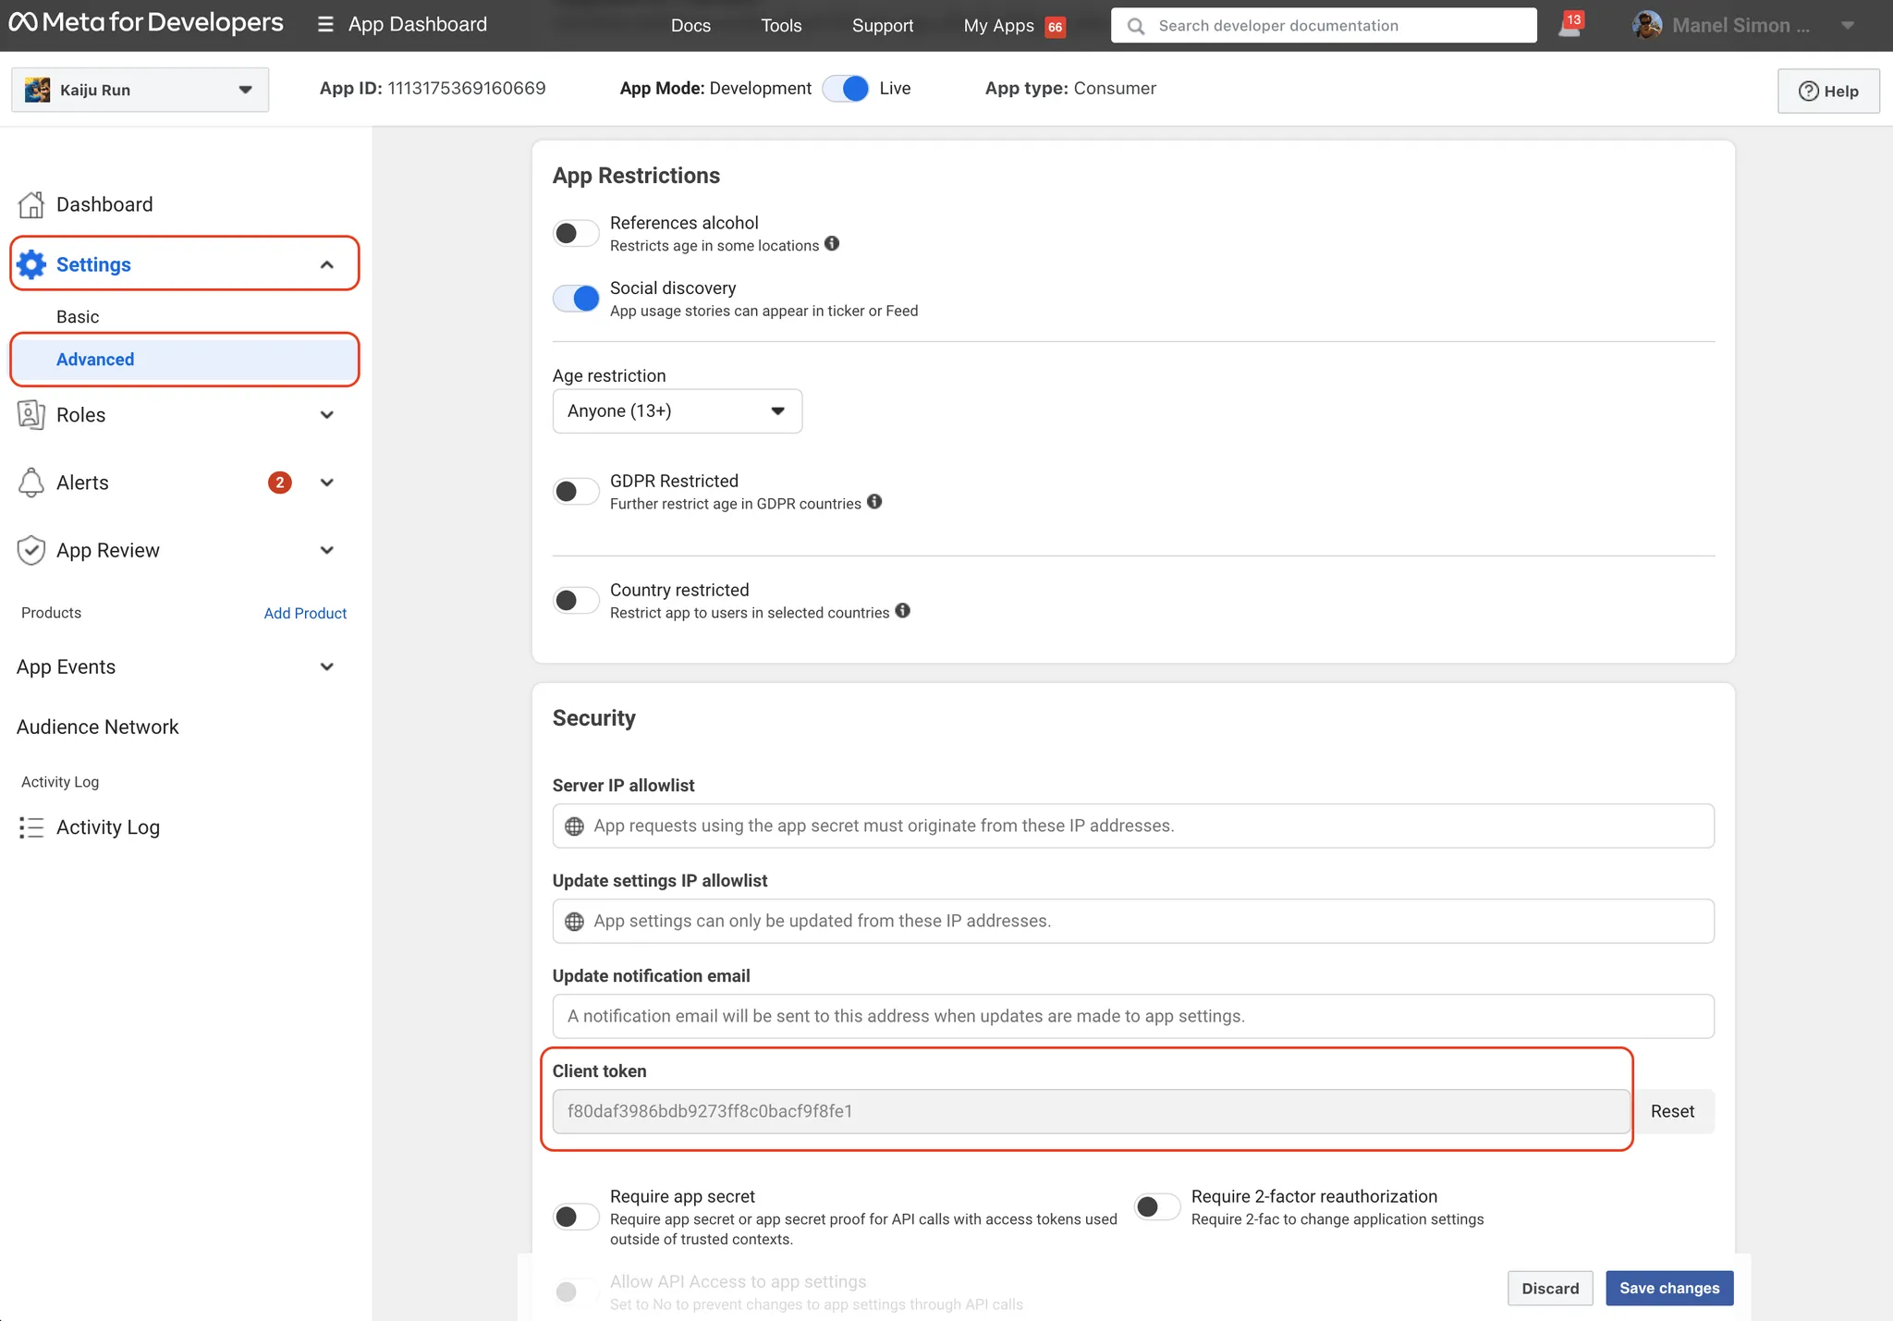1893x1321 pixels.
Task: Click the Dashboard home icon
Action: pyautogui.click(x=31, y=204)
